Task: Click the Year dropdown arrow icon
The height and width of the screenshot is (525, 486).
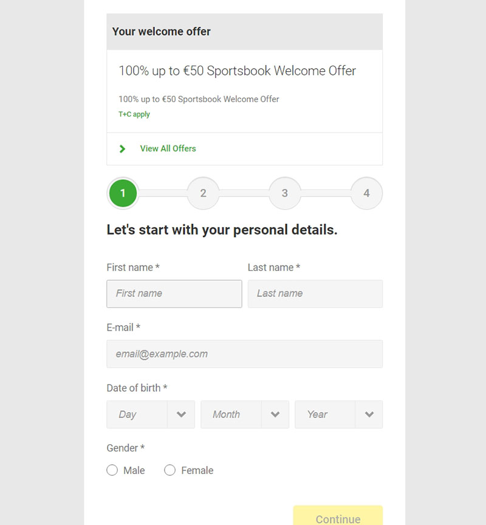Action: tap(369, 414)
